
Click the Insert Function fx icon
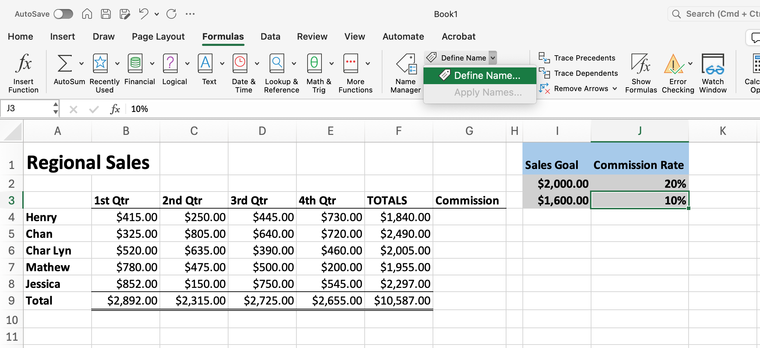24,64
